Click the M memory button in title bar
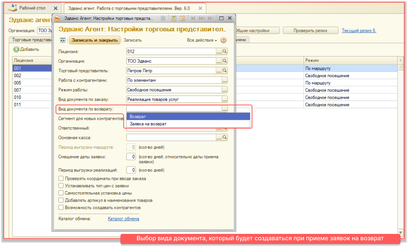Screen dimensions: 408x247 193,18
